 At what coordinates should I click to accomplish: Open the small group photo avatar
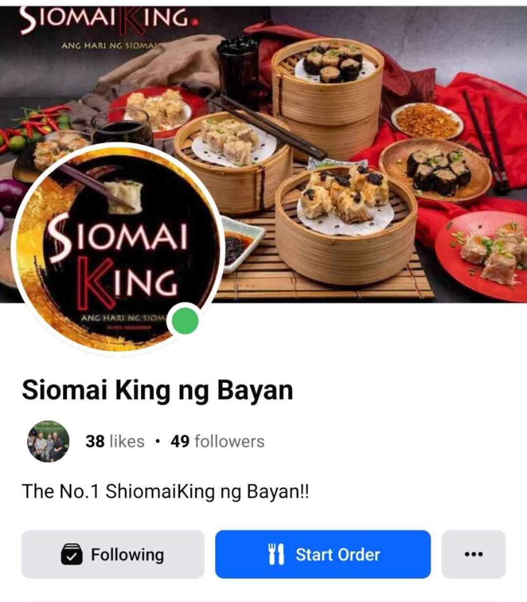(x=48, y=442)
